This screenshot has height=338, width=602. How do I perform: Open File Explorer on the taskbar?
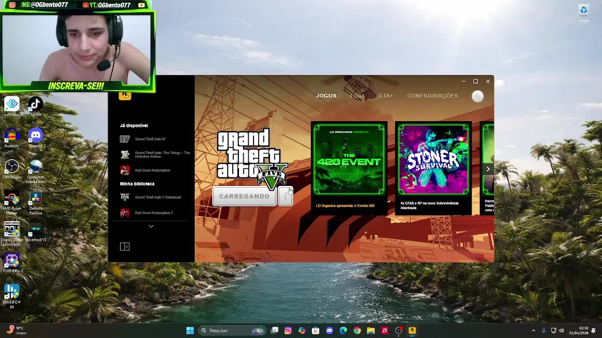pyautogui.click(x=371, y=330)
